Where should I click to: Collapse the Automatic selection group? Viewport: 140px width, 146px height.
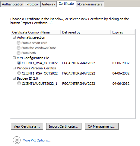click(14, 37)
